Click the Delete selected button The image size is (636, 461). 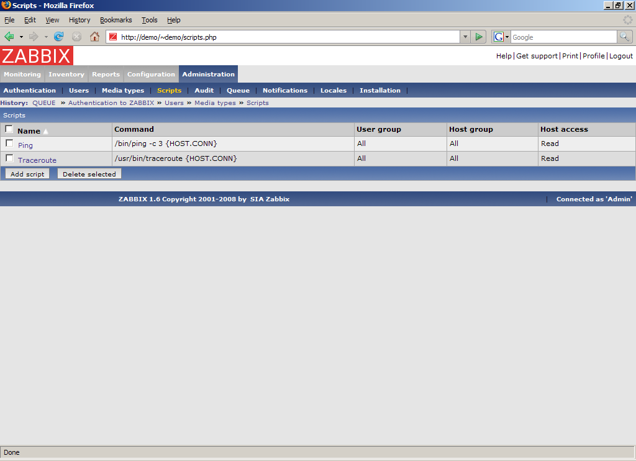point(89,174)
